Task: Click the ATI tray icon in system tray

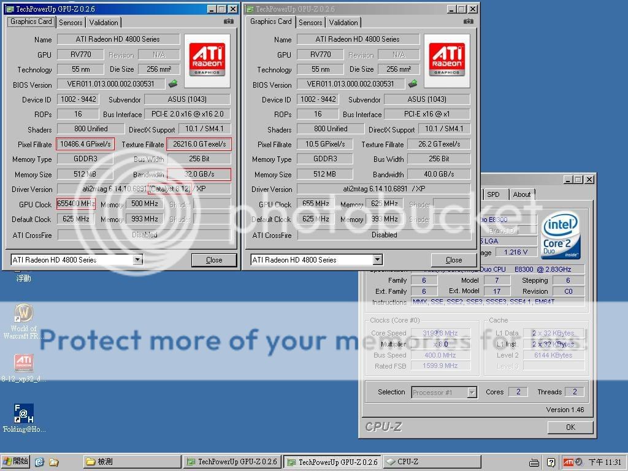Action: tap(568, 462)
